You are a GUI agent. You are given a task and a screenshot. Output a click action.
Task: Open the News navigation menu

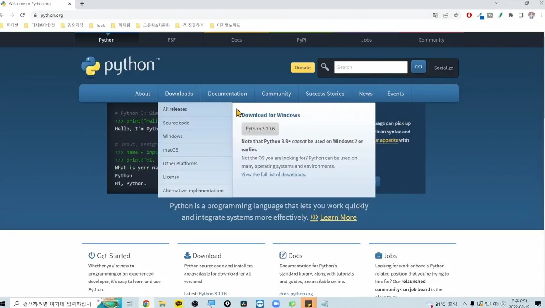click(x=366, y=94)
